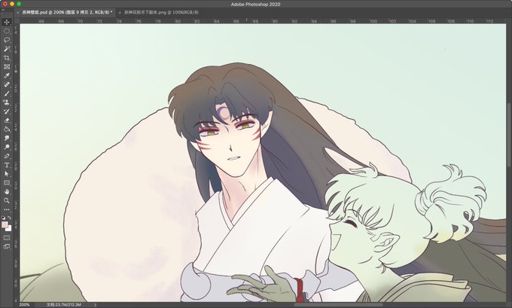Viewport: 512px width, 308px height.
Task: Toggle Quick Mask mode
Action: pyautogui.click(x=7, y=238)
